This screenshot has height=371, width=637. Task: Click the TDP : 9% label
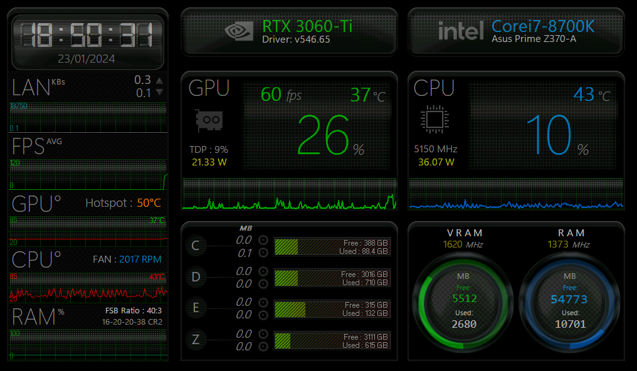[x=208, y=149]
